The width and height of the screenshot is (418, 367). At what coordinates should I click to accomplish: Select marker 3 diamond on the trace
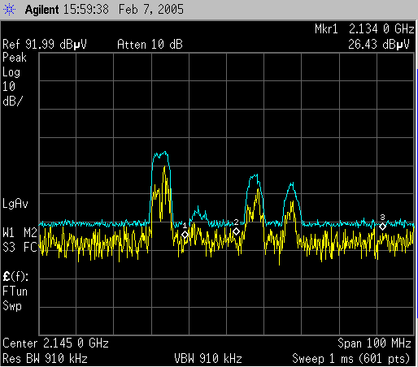pos(382,227)
